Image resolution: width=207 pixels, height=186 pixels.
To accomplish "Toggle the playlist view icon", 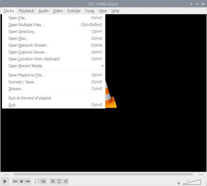I will (53, 181).
